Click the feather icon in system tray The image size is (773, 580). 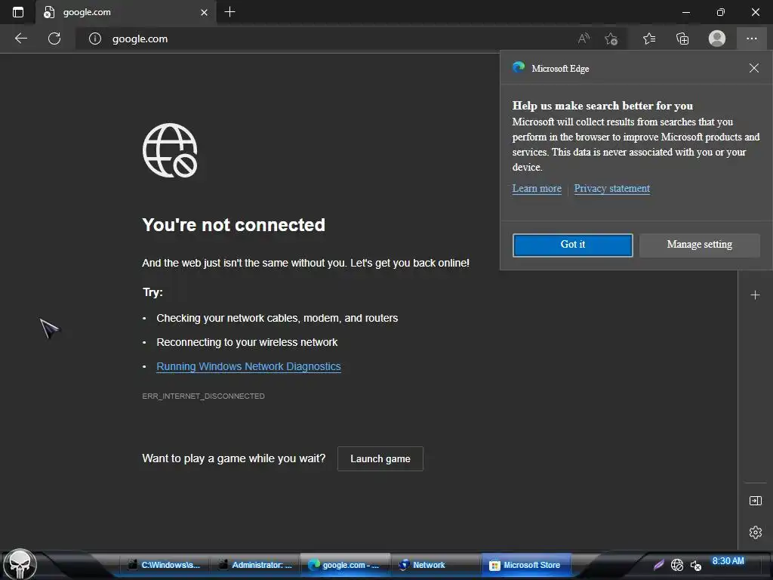(658, 565)
